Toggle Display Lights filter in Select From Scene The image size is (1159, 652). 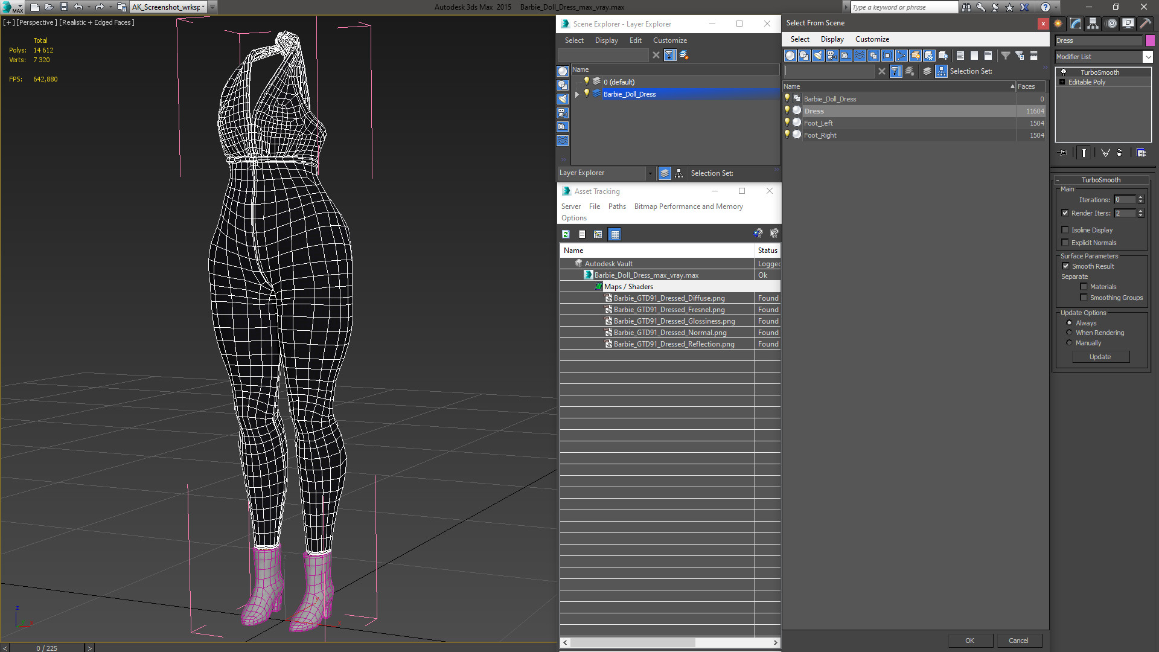(x=818, y=56)
